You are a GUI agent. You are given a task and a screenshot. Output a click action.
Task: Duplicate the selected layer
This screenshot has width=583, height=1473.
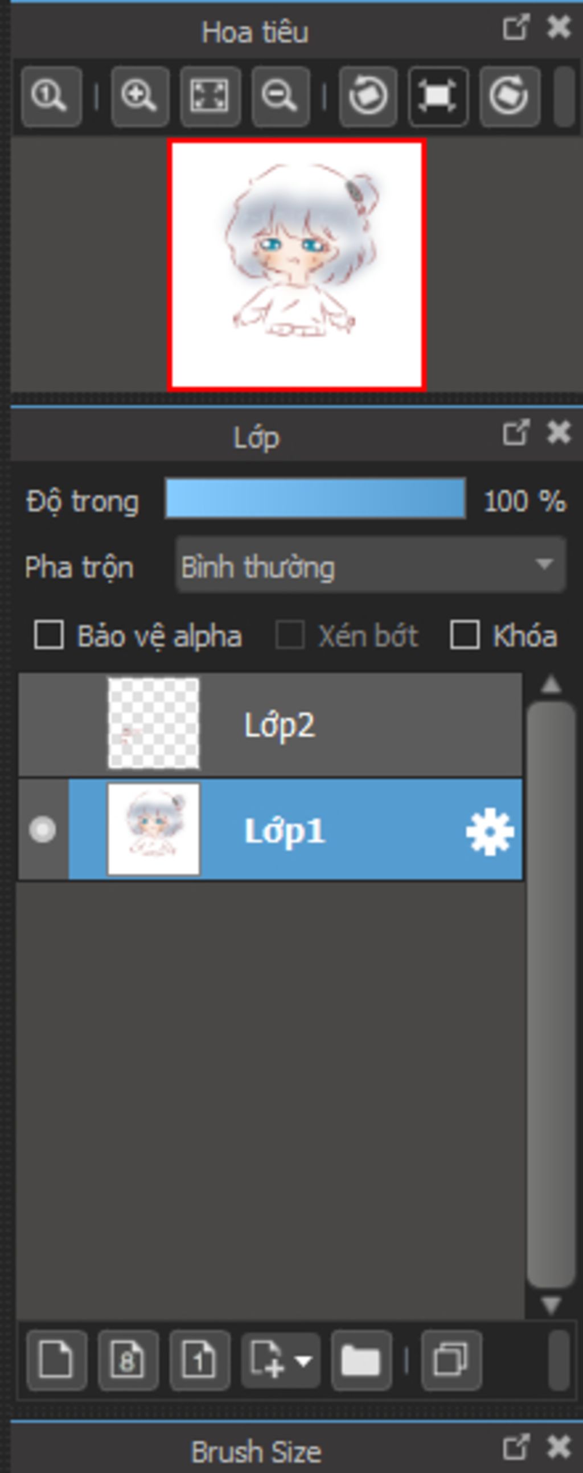coord(451,1360)
